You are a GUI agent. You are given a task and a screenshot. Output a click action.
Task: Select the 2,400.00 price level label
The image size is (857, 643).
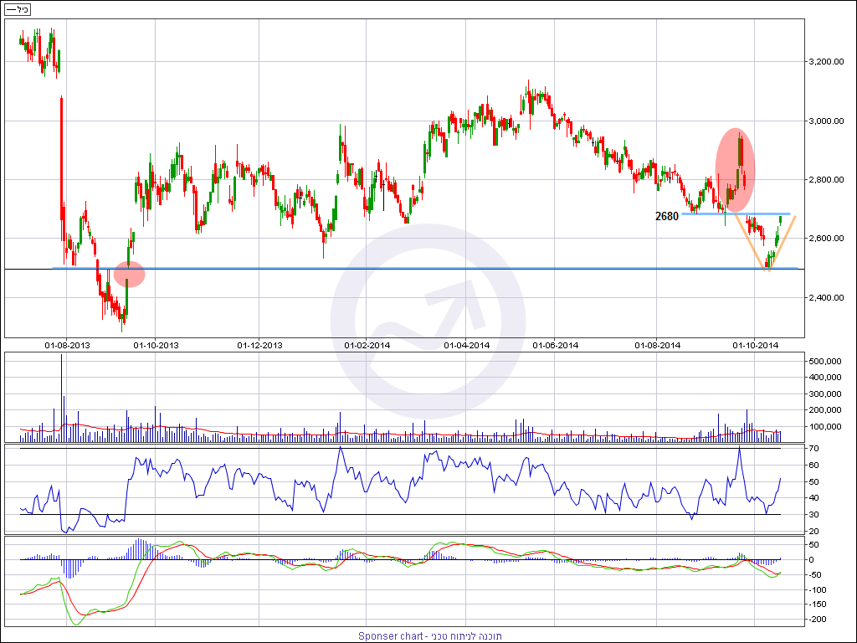tap(829, 297)
